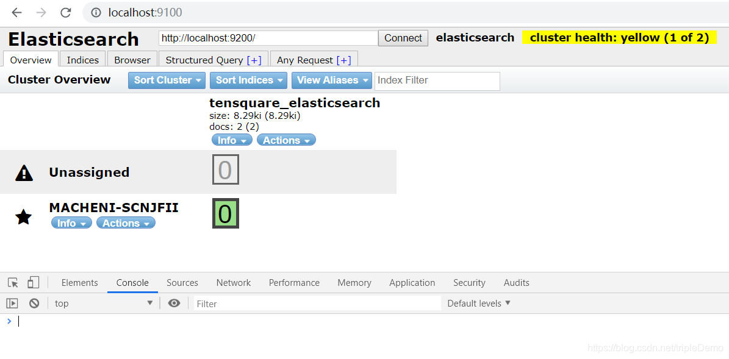The height and width of the screenshot is (359, 729).
Task: Add a new Structured Query tab with [+]
Action: click(x=254, y=60)
